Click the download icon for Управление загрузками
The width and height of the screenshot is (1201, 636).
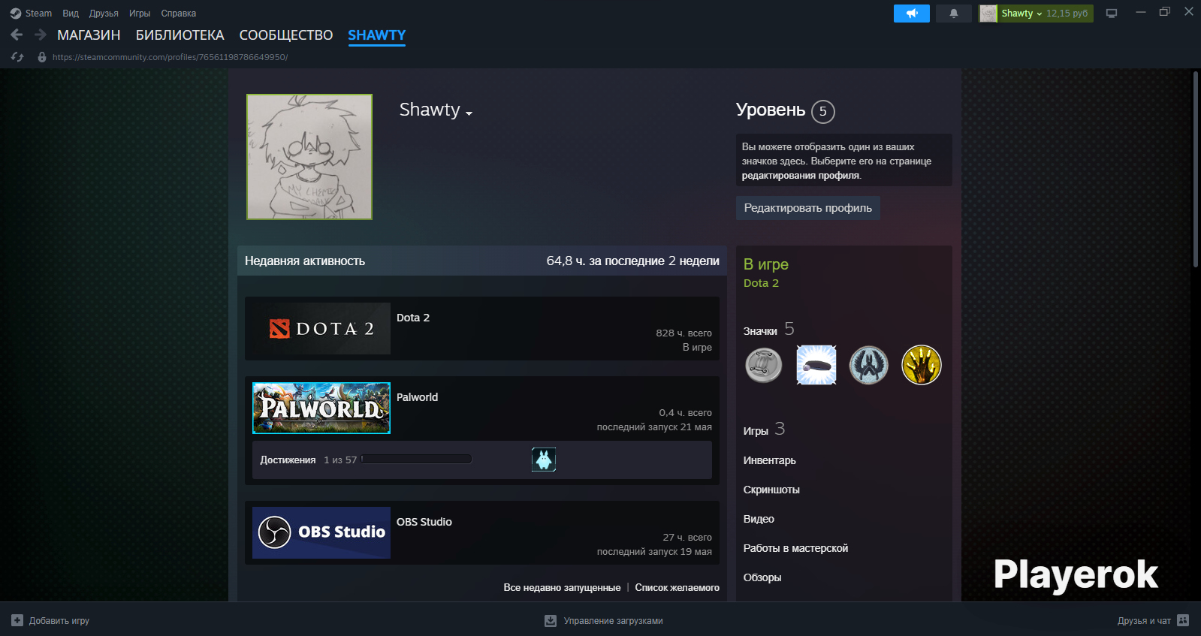551,621
